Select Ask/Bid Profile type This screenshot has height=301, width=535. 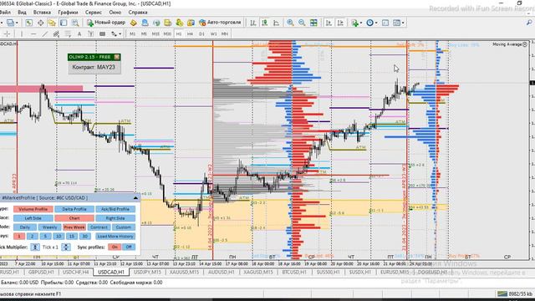click(x=115, y=209)
